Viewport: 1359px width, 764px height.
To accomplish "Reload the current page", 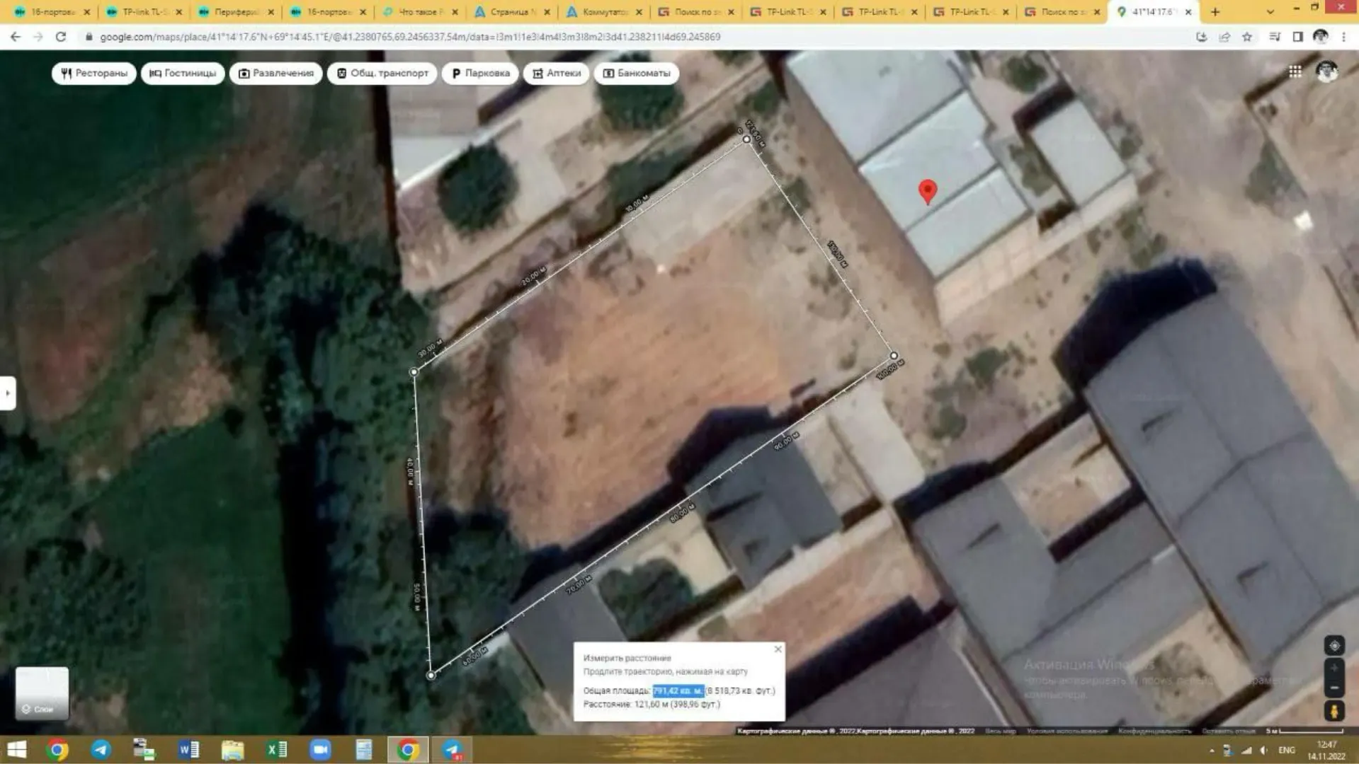I will [x=61, y=37].
